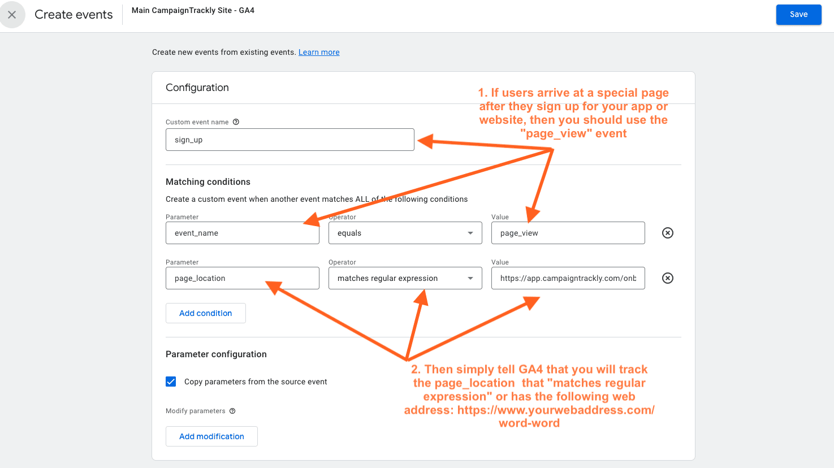Click the Create events title
Viewport: 834px width, 468px height.
[74, 14]
